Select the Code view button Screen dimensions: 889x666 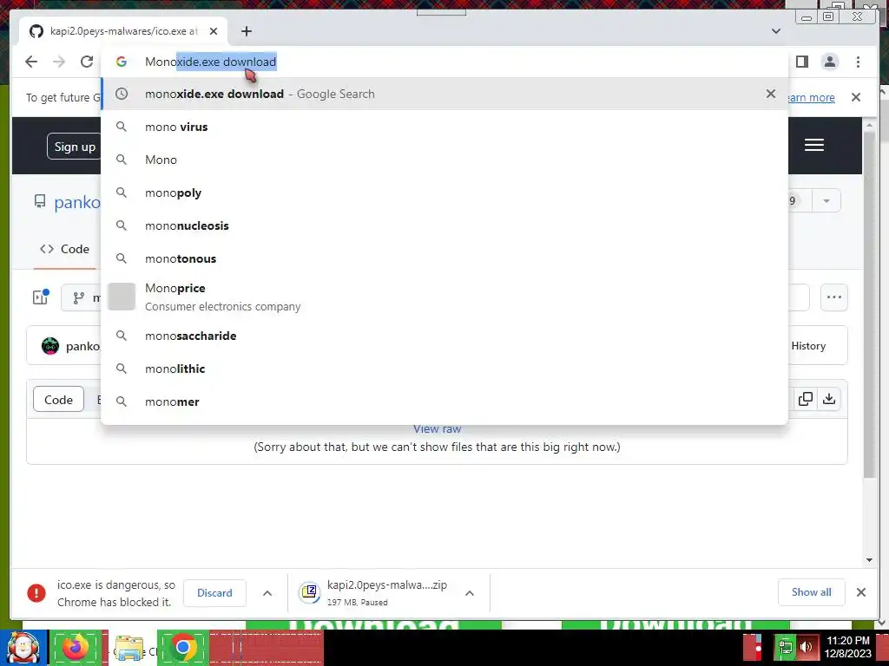point(58,400)
